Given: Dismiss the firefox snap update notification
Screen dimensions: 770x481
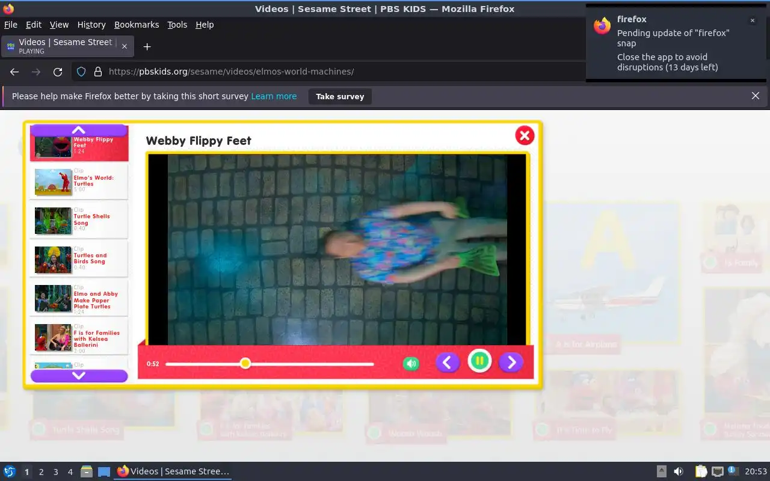Looking at the screenshot, I should click(752, 20).
